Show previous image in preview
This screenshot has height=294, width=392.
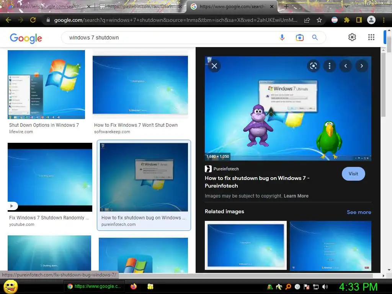click(346, 66)
